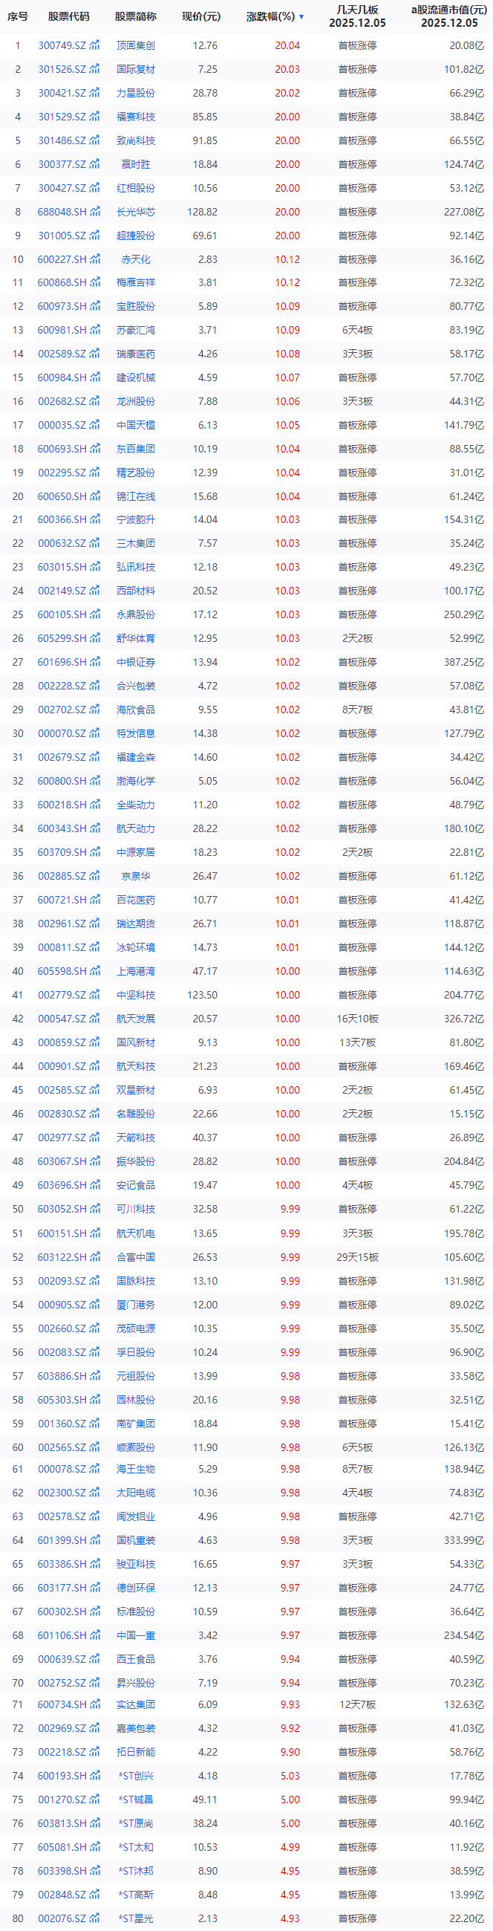Click the chart icon beside 002076.SZ

tap(94, 1918)
